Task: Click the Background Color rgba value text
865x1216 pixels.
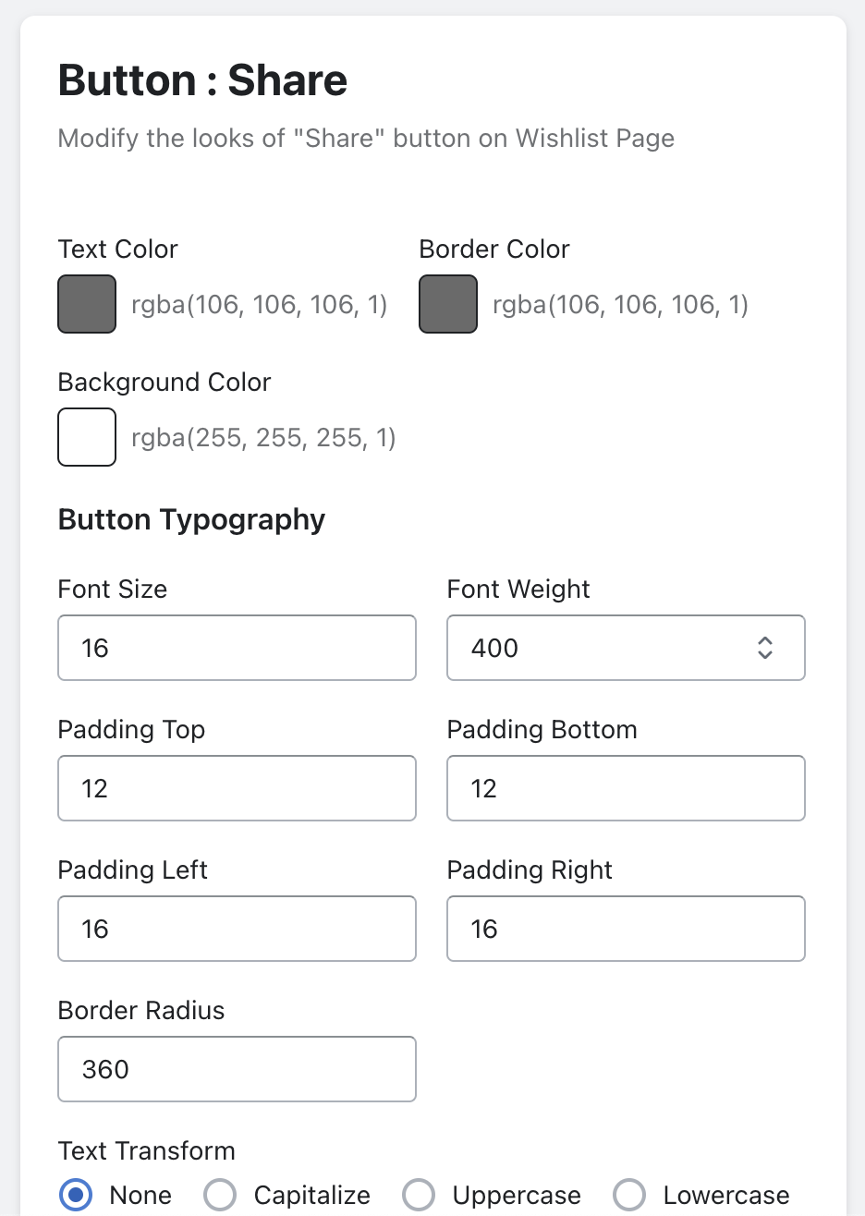Action: tap(263, 438)
